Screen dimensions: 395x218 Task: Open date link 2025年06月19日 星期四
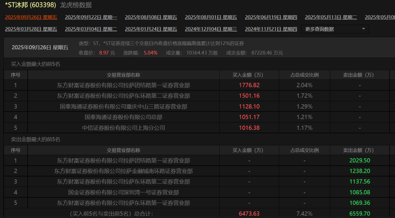click(x=271, y=18)
